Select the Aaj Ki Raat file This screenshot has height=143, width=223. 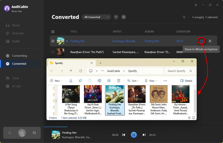(93, 100)
